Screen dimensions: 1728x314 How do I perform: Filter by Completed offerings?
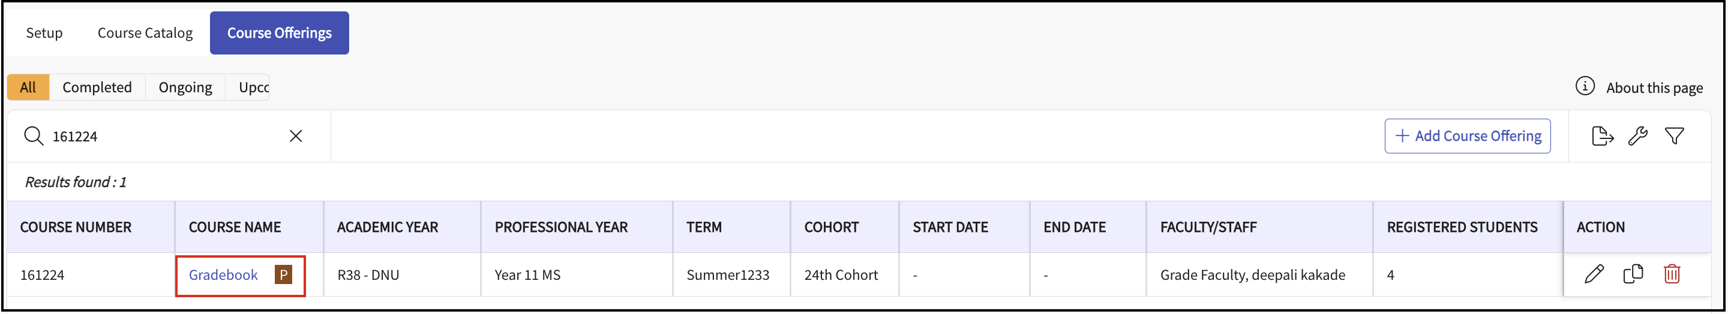tap(97, 87)
